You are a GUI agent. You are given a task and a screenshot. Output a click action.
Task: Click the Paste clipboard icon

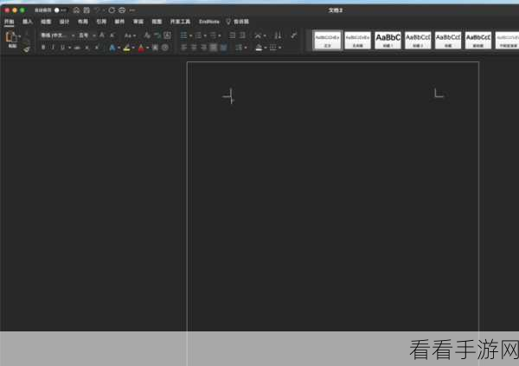tap(10, 36)
